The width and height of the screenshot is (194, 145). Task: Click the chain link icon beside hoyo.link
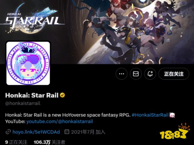pos(8,132)
